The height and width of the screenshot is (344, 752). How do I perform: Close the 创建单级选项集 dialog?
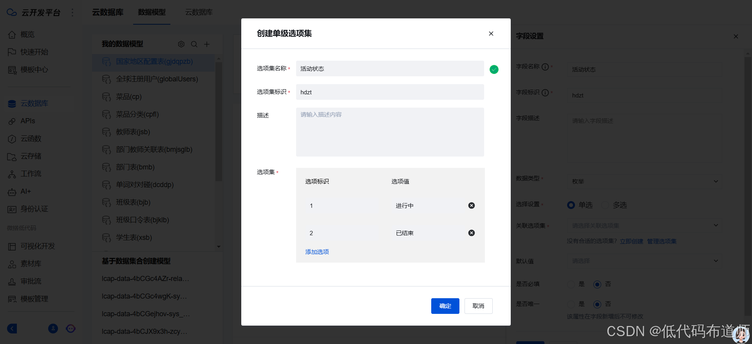[x=491, y=34]
